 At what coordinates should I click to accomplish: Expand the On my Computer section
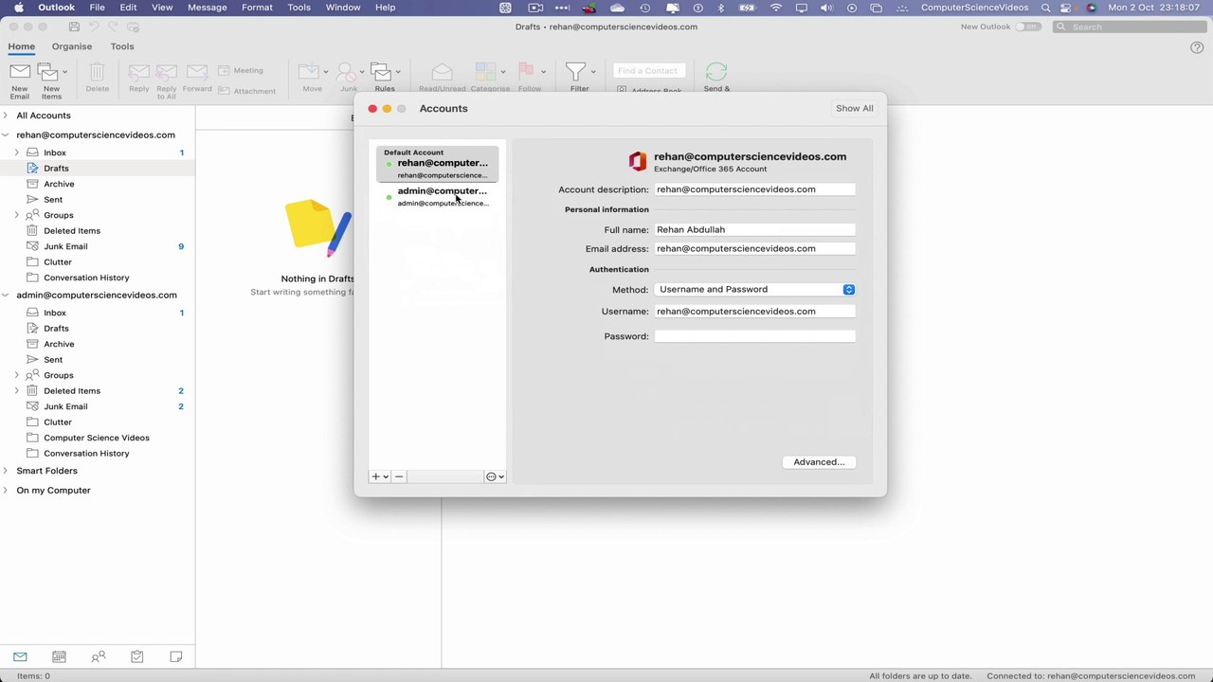[x=6, y=491]
